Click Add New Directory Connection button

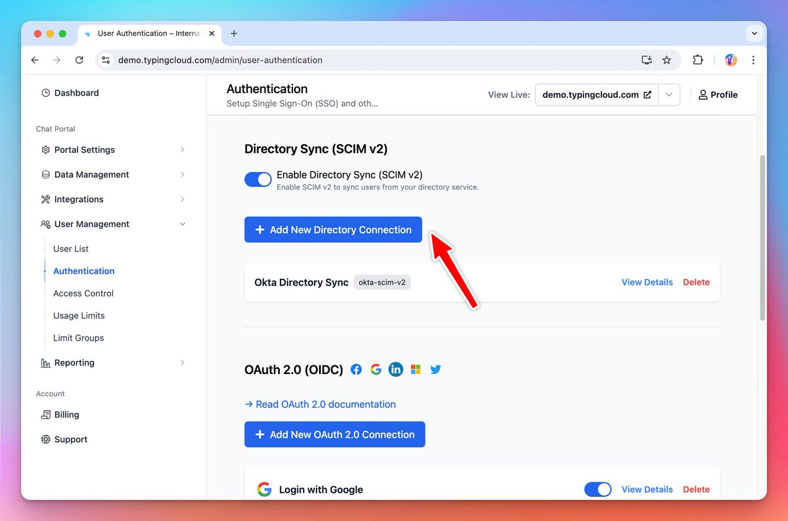click(333, 230)
